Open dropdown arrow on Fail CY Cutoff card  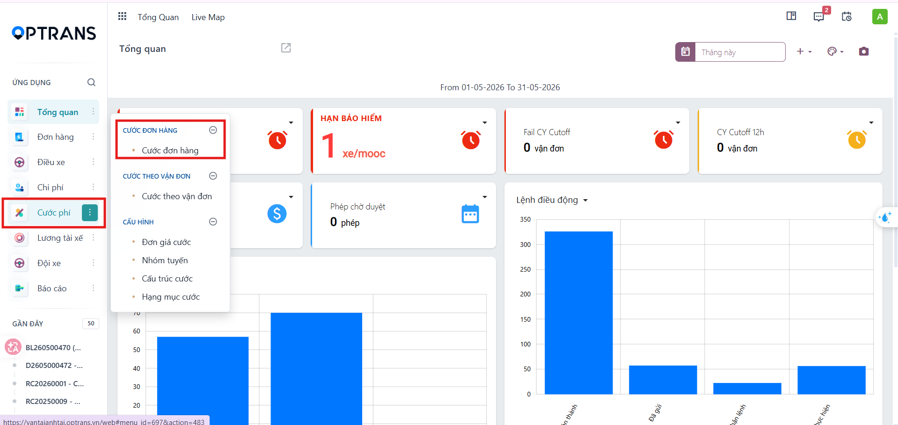678,122
